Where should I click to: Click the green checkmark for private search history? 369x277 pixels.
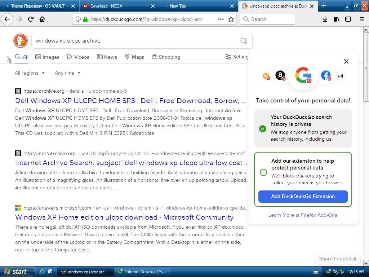pos(263,129)
